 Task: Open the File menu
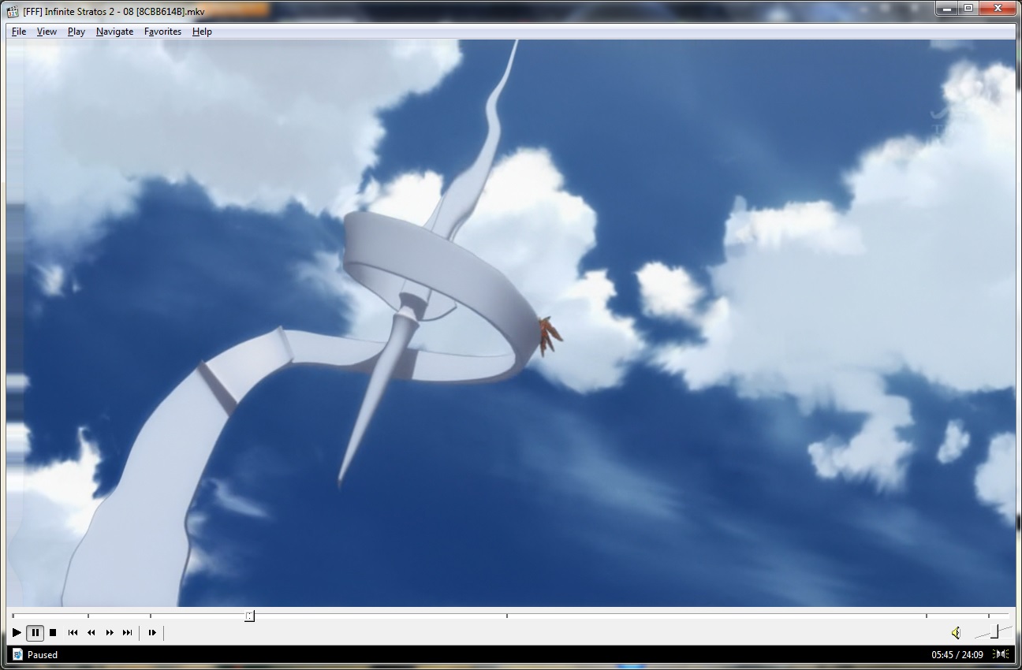tap(19, 32)
